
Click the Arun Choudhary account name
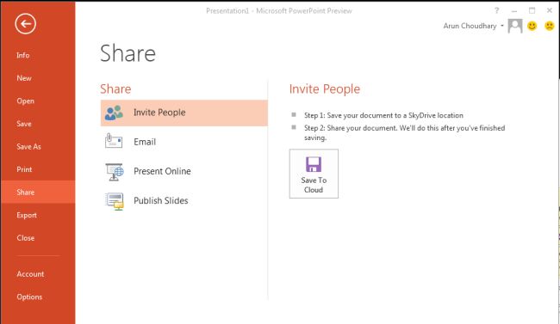[470, 26]
